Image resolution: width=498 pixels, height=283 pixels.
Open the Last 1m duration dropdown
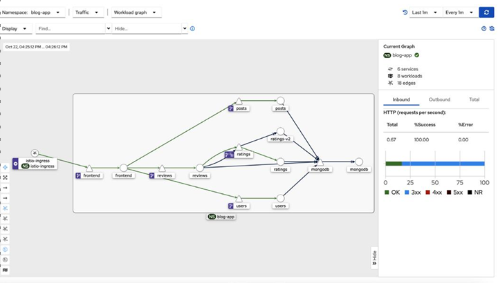click(x=425, y=12)
